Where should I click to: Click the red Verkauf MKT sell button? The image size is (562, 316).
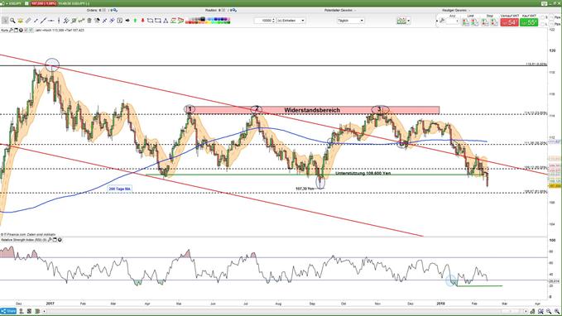510,22
